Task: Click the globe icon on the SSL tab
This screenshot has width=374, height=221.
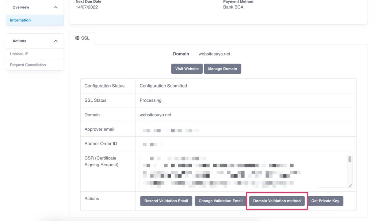Action: [x=77, y=37]
